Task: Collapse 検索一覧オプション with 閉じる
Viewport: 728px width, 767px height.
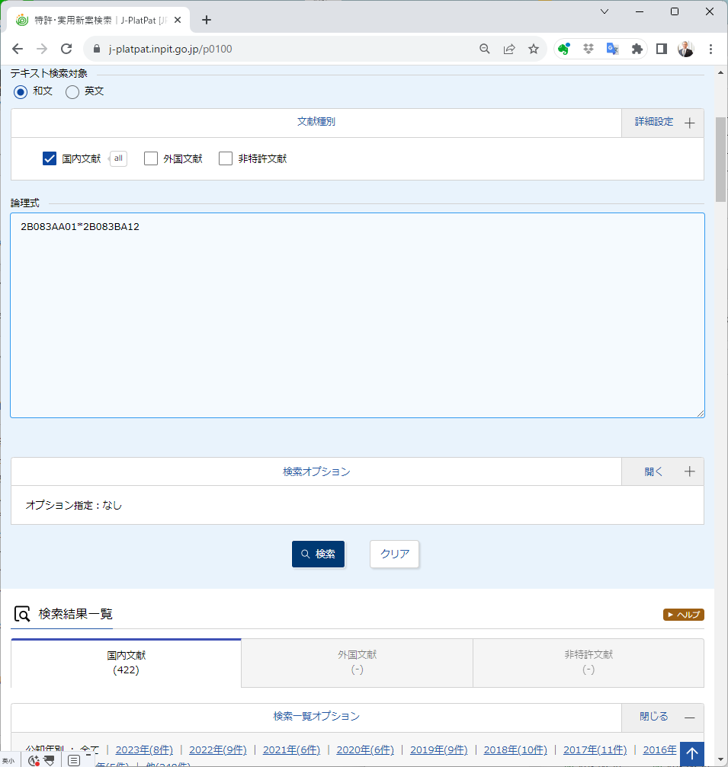Action: 663,717
